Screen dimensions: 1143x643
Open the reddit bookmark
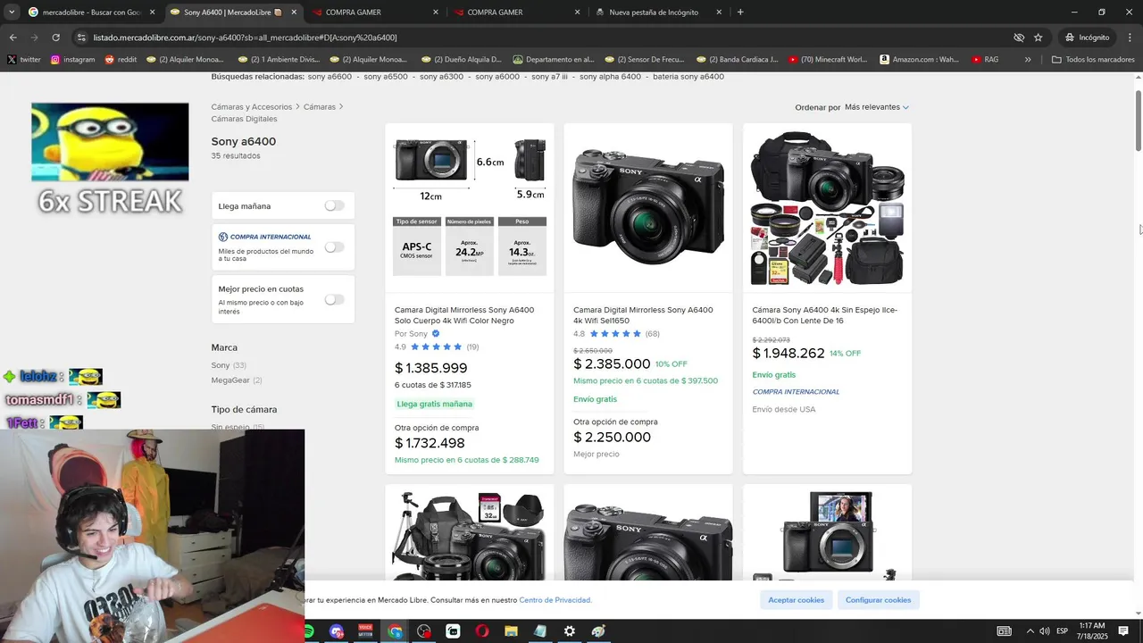(121, 60)
